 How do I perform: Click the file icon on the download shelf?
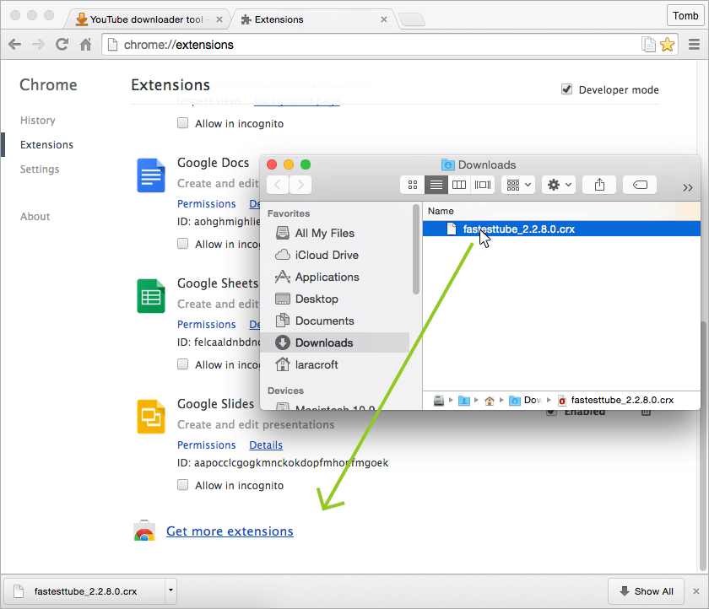pyautogui.click(x=19, y=591)
